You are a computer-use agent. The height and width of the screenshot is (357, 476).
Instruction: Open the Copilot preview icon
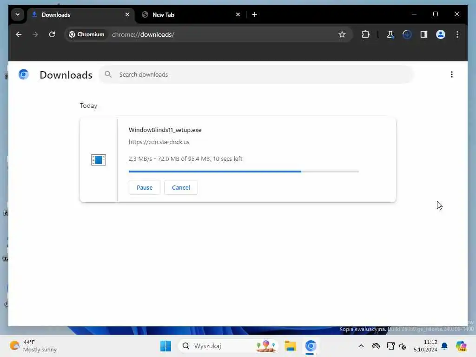(x=461, y=346)
